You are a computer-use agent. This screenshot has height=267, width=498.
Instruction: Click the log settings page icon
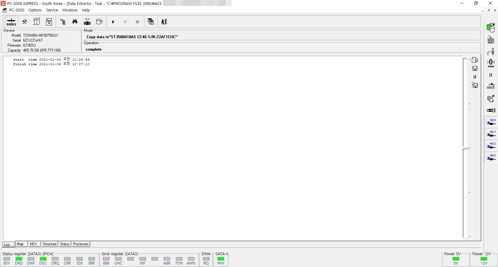click(x=475, y=60)
